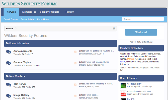
Task: Open the Test Forum RSS feed icon
Action: pyautogui.click(x=75, y=85)
